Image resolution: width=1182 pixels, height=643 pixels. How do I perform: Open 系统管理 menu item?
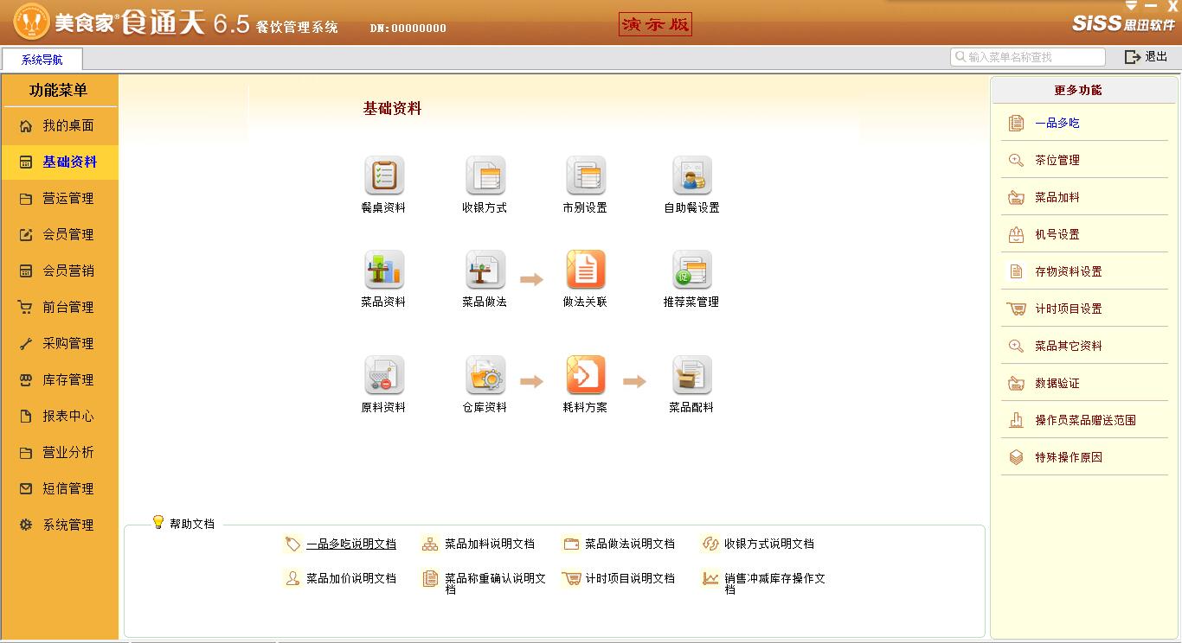(59, 525)
